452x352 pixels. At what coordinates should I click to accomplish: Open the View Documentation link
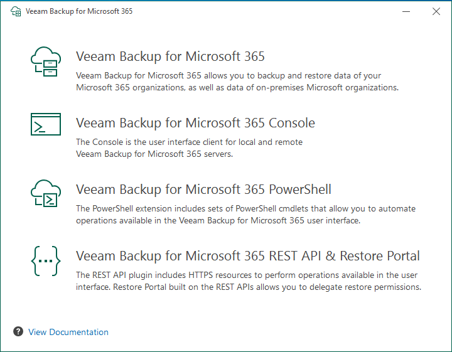(68, 332)
